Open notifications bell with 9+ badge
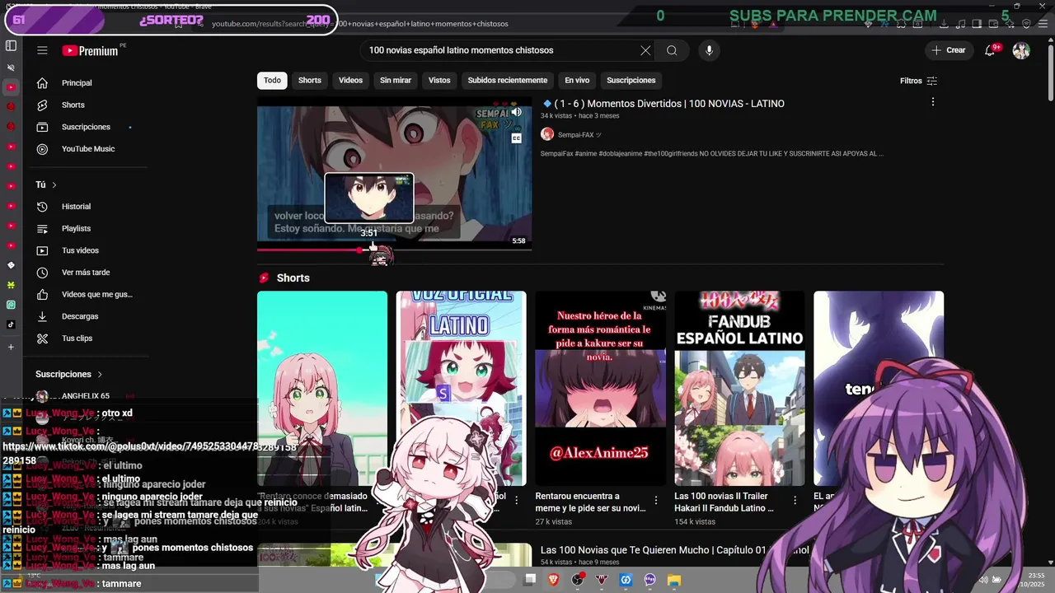The height and width of the screenshot is (593, 1055). click(991, 50)
